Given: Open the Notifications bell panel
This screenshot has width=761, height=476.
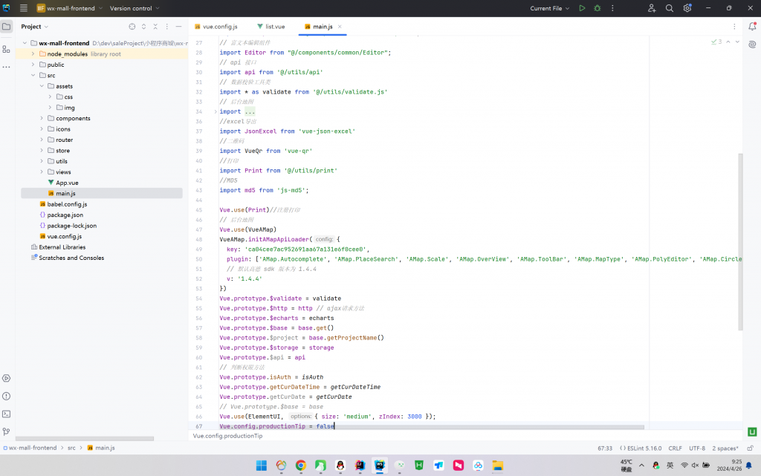Looking at the screenshot, I should pyautogui.click(x=753, y=26).
